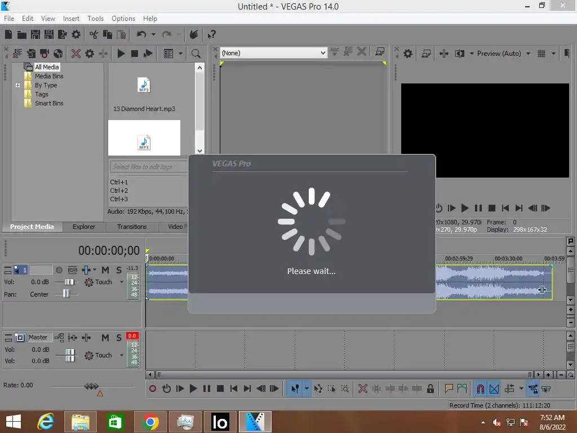Remove selected media with red X
Viewport: 577px width, 433px height.
76,54
